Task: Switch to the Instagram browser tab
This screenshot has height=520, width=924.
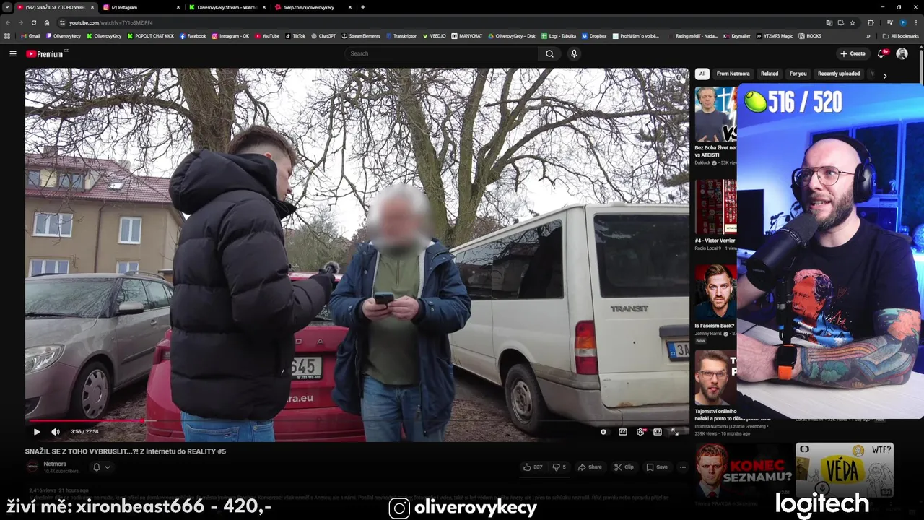Action: 141,7
